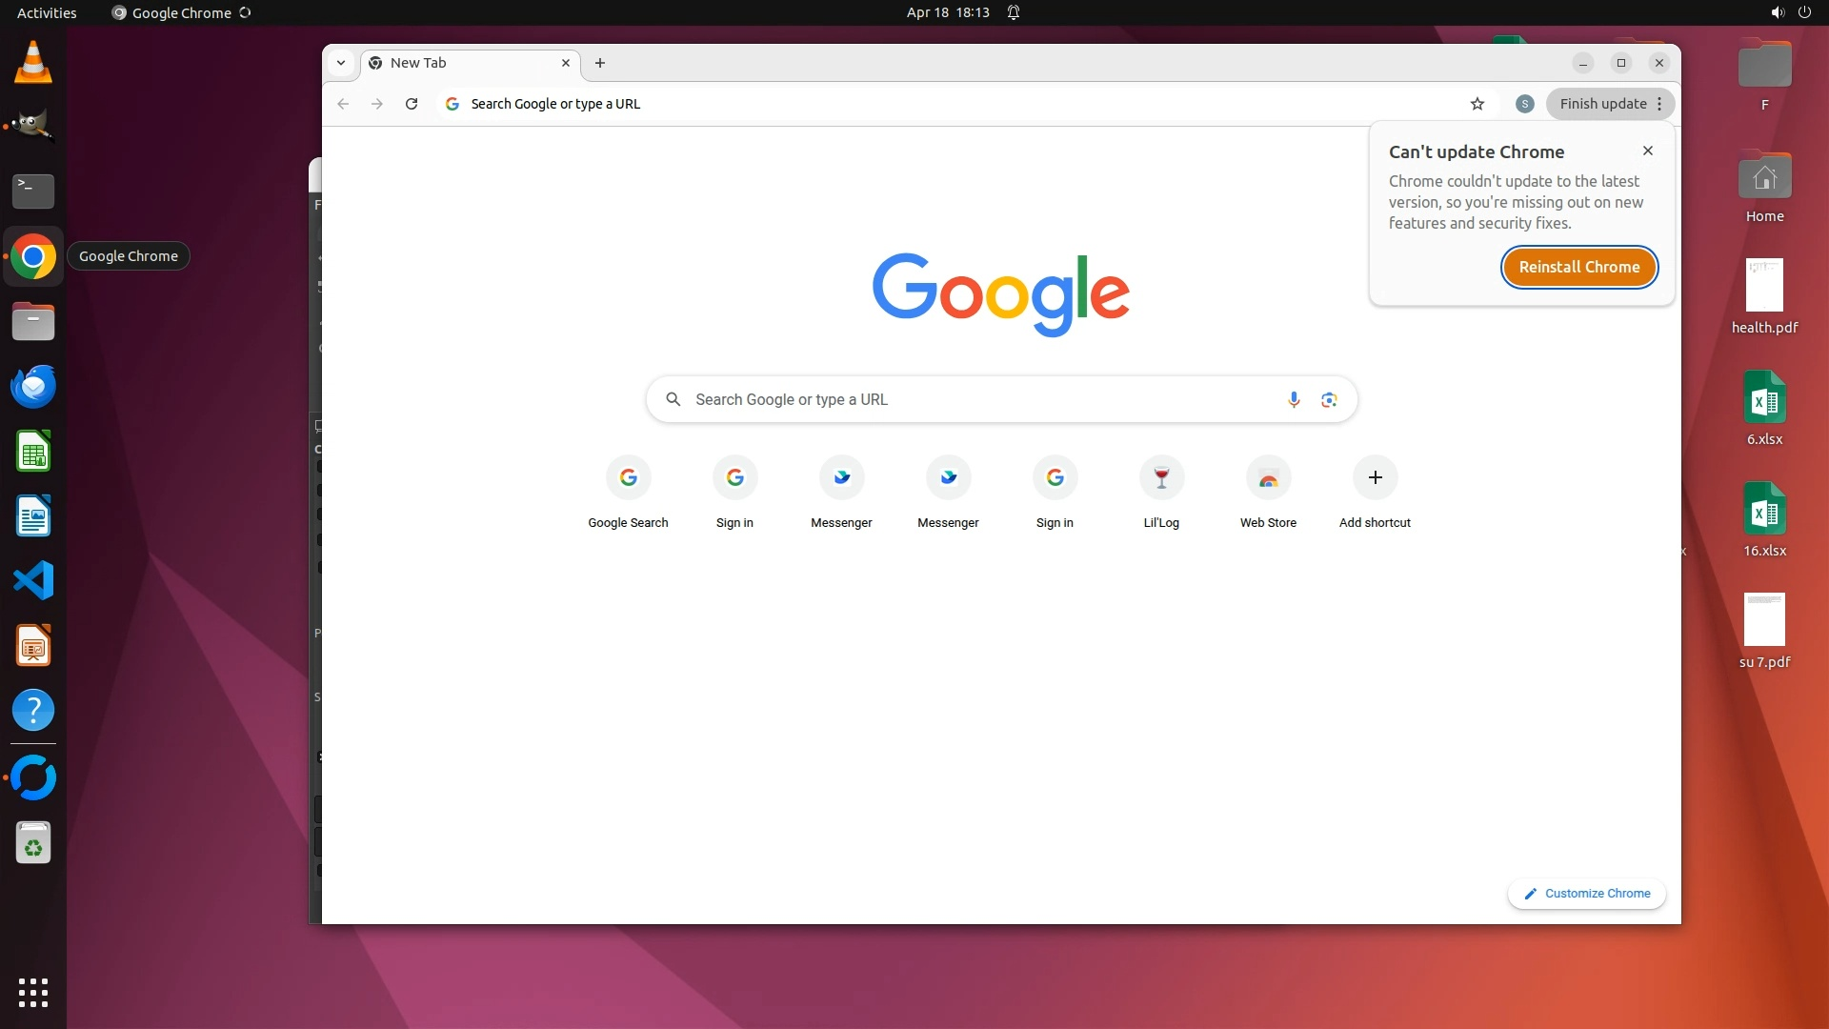Click the Add shortcut plus icon
The width and height of the screenshot is (1829, 1029).
coord(1375,478)
